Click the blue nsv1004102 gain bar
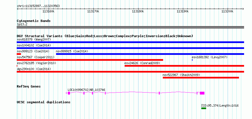252x119 pixels. (x=130, y=48)
